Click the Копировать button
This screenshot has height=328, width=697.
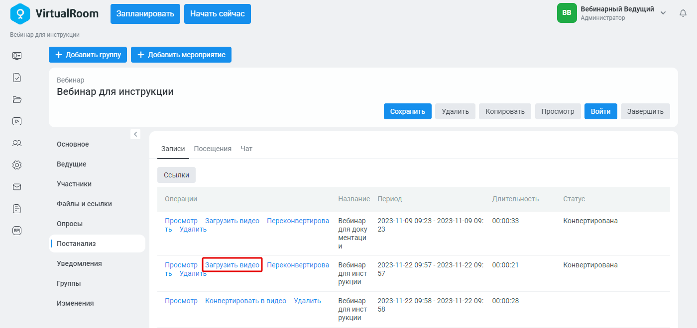[505, 111]
